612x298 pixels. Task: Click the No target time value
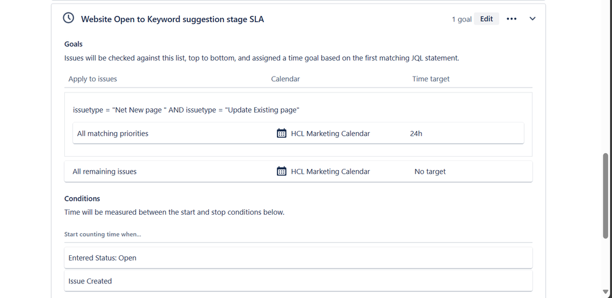[429, 171]
